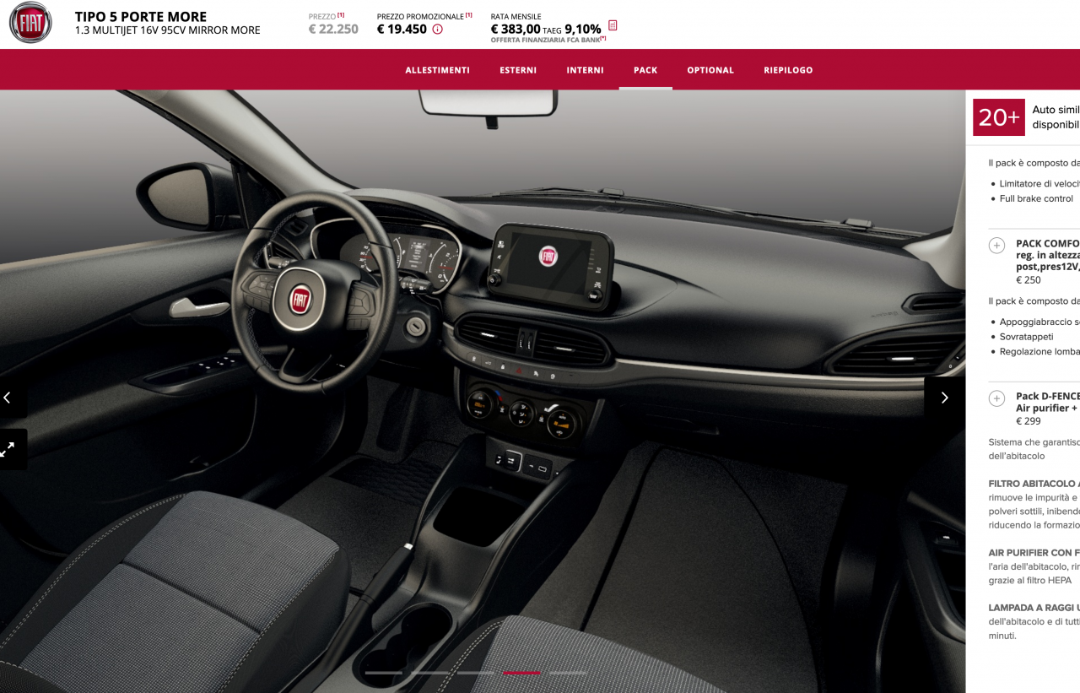Screen dimensions: 1080x693
Task: Expand the Pack D-FENCE plus icon
Action: tap(996, 398)
